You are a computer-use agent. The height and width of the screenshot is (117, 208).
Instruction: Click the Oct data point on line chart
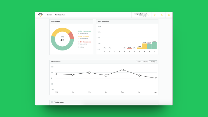tap(56, 74)
